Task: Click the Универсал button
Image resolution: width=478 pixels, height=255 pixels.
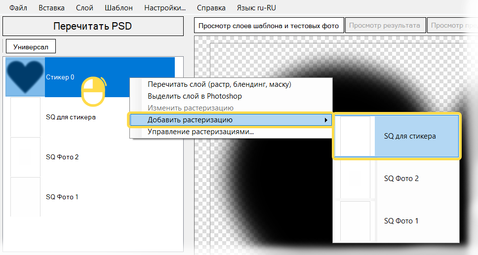Action: point(31,46)
